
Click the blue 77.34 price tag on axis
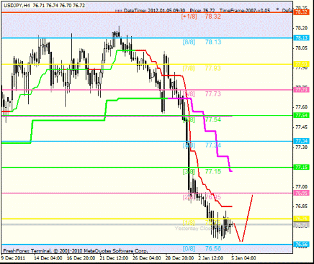[x=301, y=141]
